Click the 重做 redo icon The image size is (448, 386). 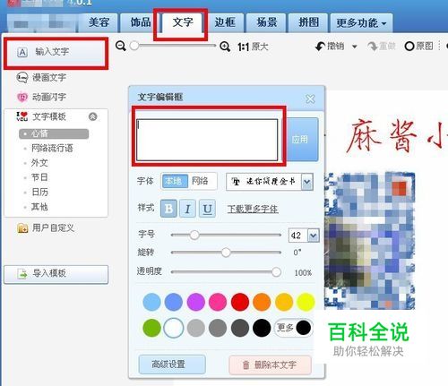click(373, 47)
